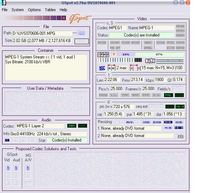This screenshot has height=193, width=222.
Task: Click the AVID indicator
Action: (102, 42)
